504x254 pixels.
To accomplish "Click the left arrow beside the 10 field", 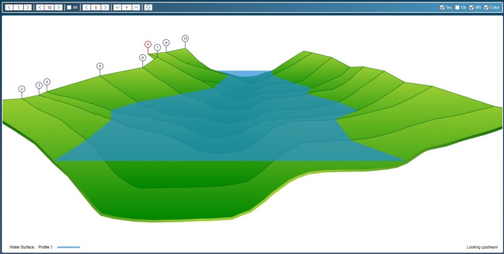I will (x=40, y=7).
